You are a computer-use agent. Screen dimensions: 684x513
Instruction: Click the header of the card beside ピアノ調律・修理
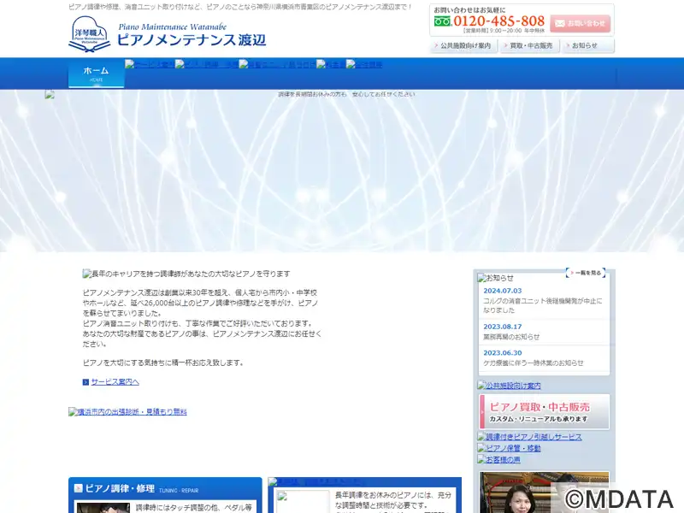(x=365, y=482)
